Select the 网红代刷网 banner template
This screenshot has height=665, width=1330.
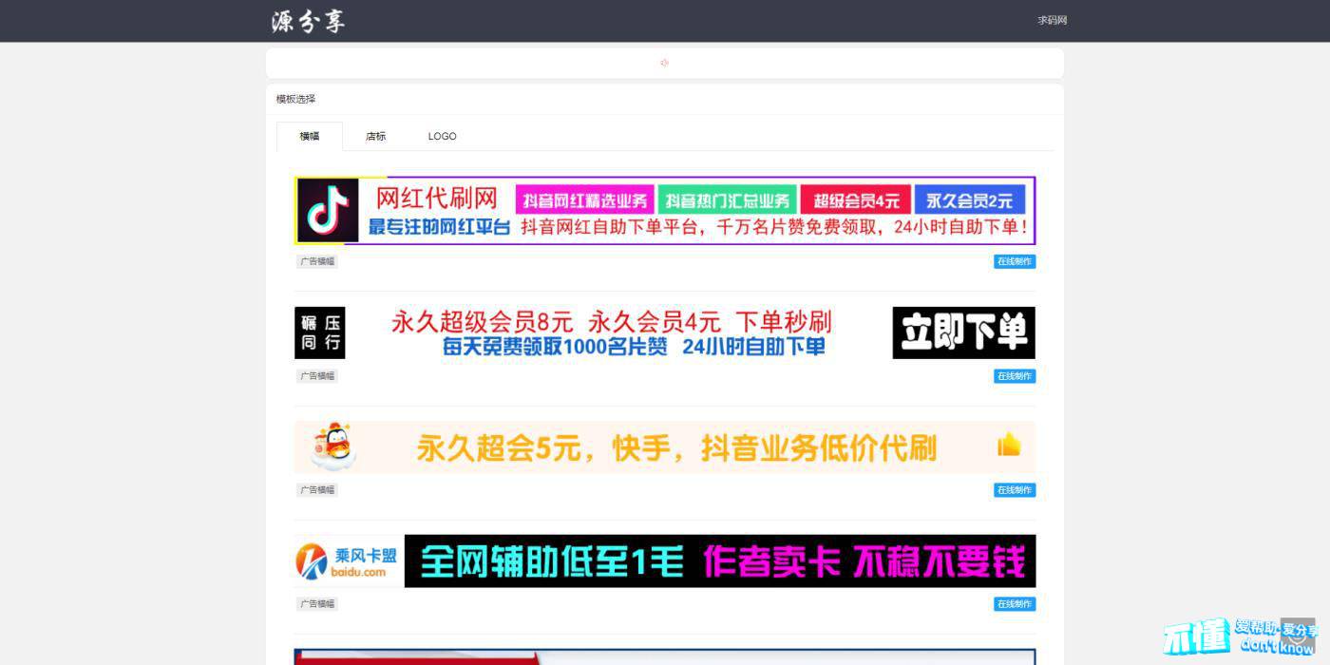(665, 210)
